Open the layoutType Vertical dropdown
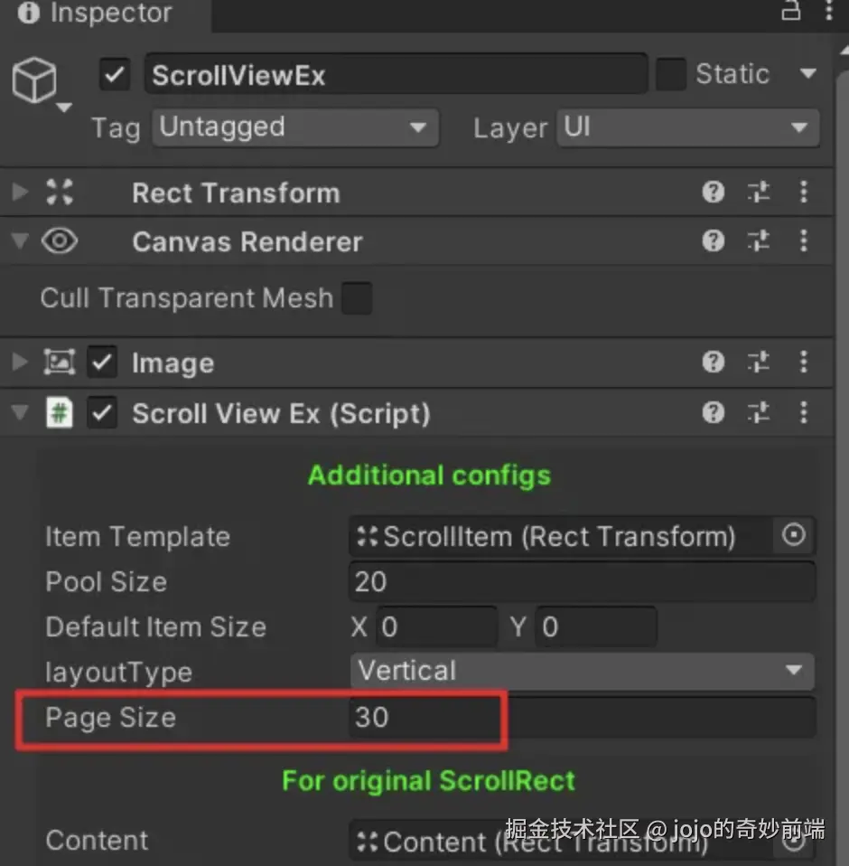This screenshot has height=866, width=849. (x=582, y=671)
